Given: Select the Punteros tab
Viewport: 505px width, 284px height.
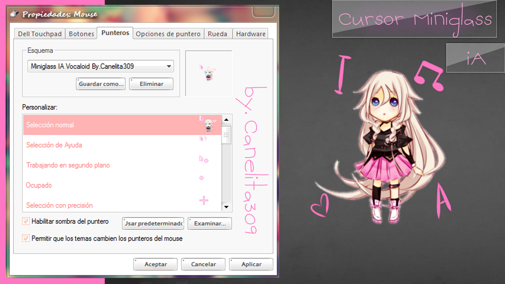Looking at the screenshot, I should tap(115, 33).
